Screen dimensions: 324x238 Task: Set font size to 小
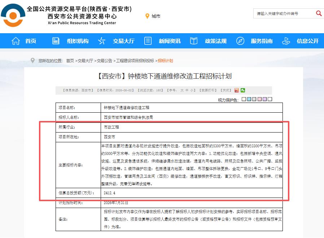pyautogui.click(x=192, y=90)
